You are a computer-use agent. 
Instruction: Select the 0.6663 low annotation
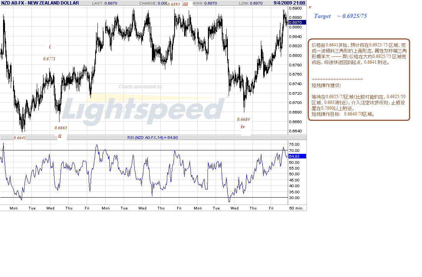pos(61,128)
